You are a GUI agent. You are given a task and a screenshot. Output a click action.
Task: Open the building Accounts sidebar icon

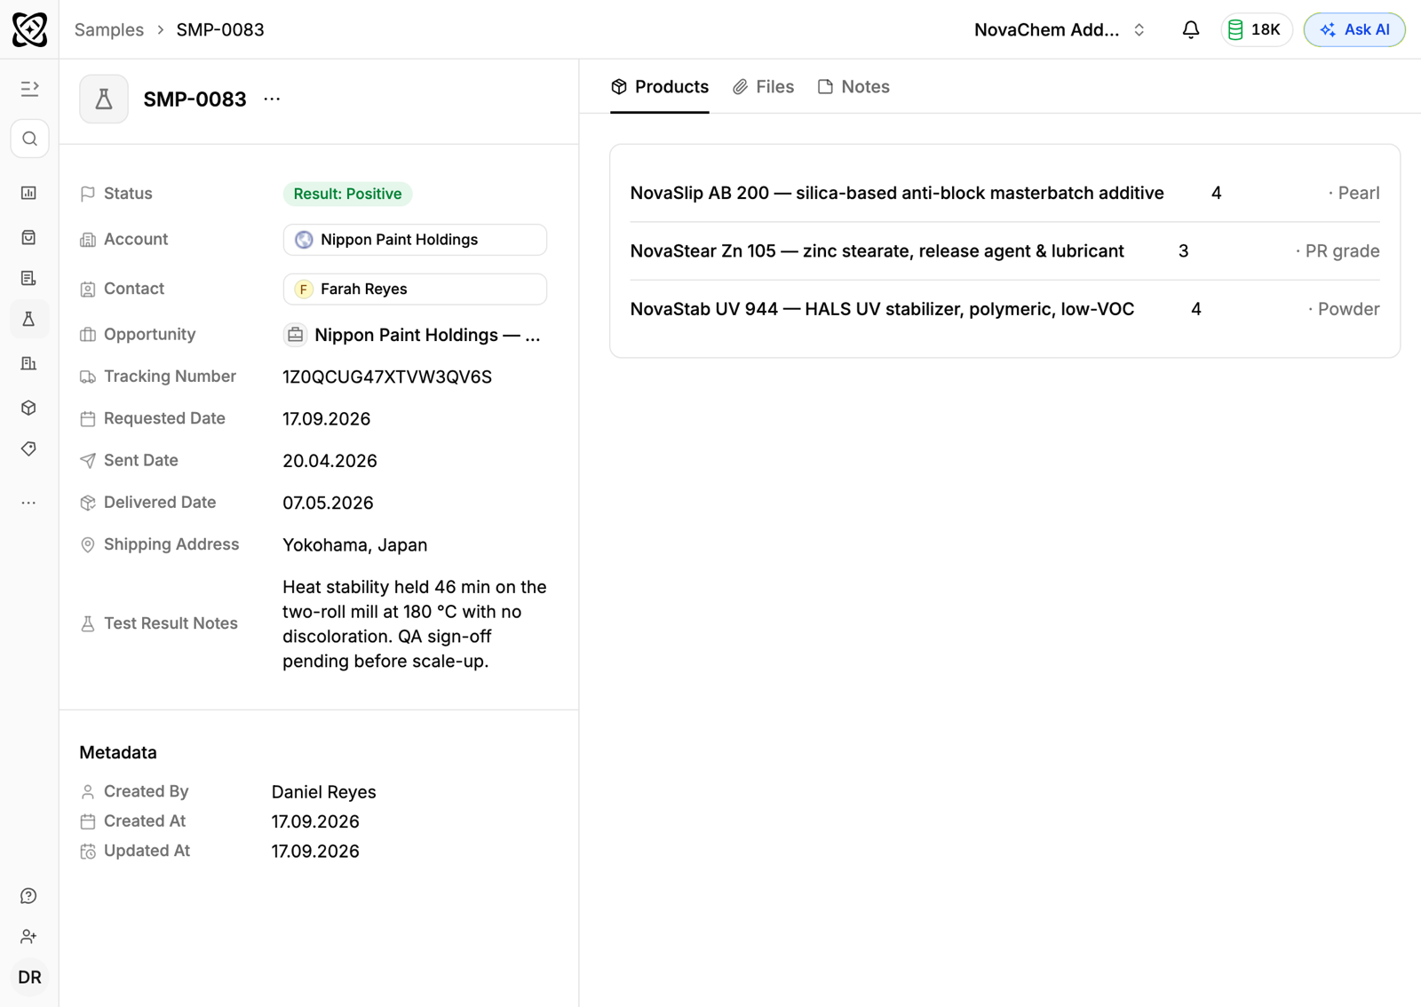pyautogui.click(x=29, y=363)
